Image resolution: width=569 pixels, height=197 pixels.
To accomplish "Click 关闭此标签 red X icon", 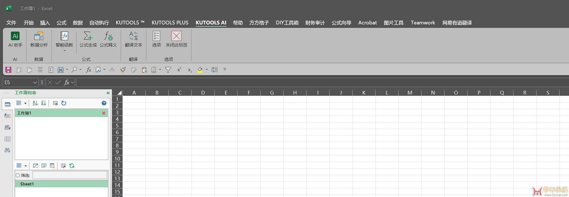I will coord(176,39).
